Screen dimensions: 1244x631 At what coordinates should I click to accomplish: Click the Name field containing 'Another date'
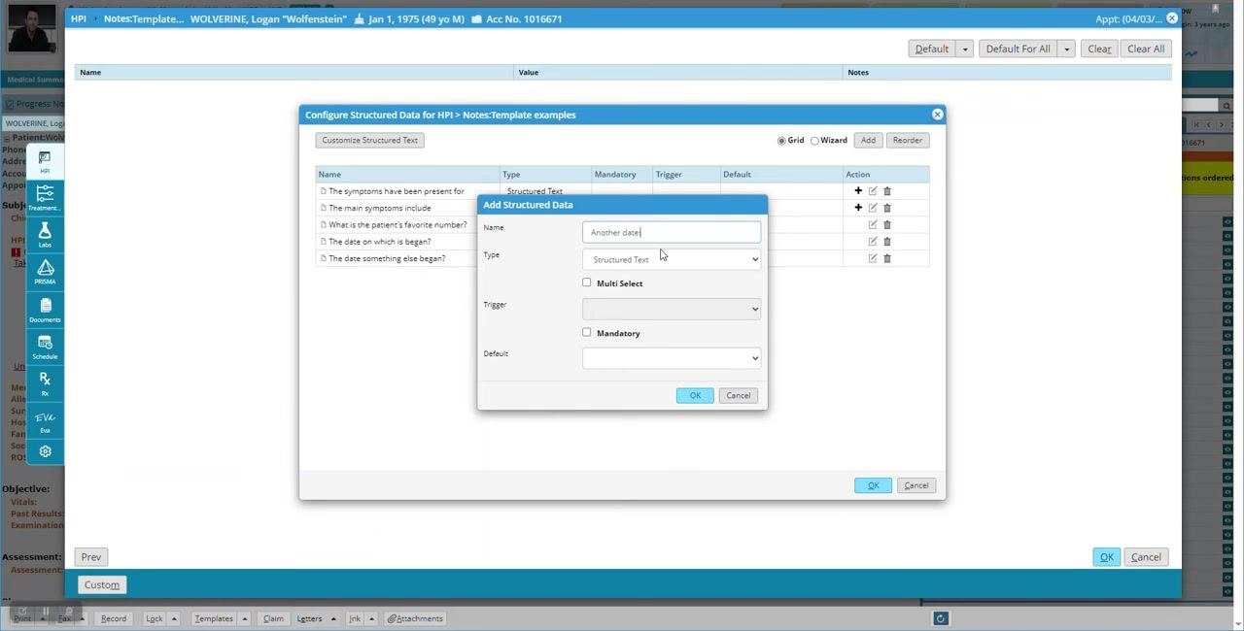(672, 232)
